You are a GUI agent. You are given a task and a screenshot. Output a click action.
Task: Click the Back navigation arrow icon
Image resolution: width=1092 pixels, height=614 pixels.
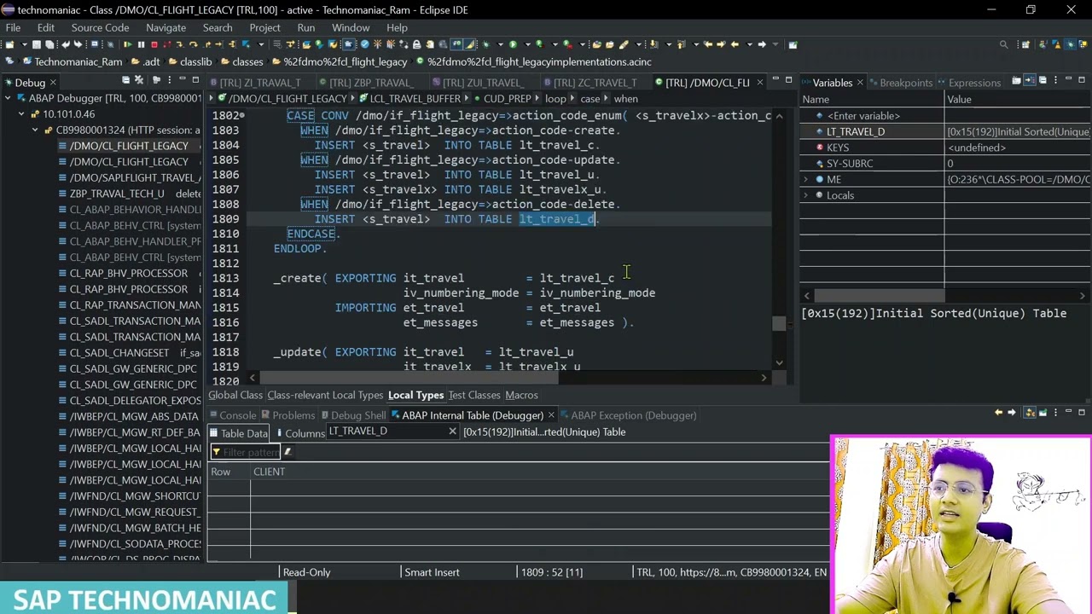(735, 44)
